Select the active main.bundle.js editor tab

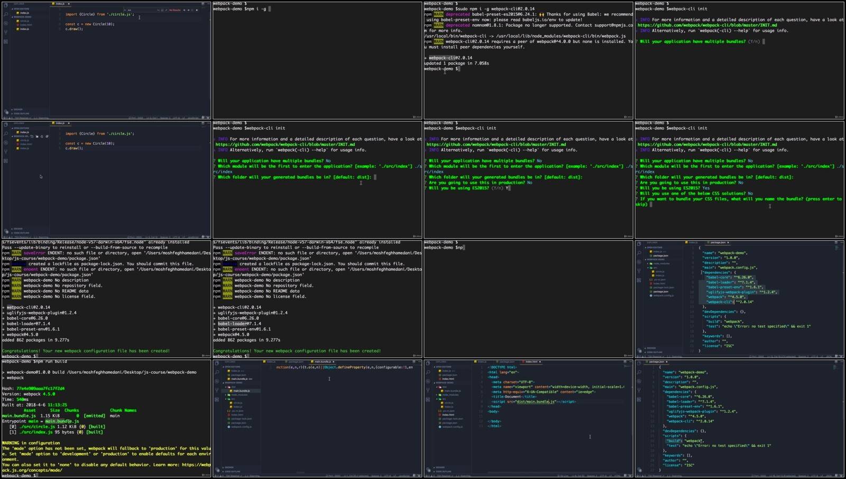pyautogui.click(x=322, y=362)
